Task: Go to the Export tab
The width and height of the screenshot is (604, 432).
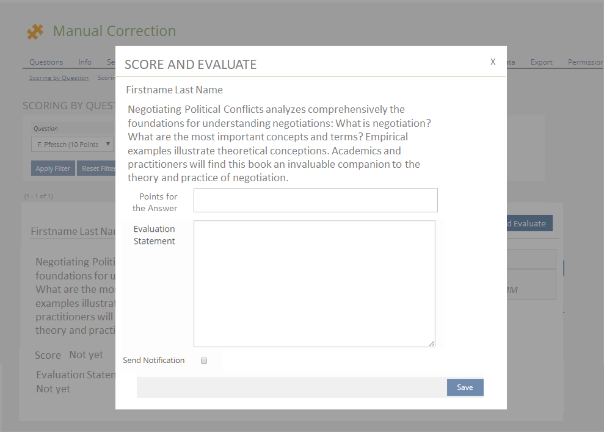Action: [541, 62]
